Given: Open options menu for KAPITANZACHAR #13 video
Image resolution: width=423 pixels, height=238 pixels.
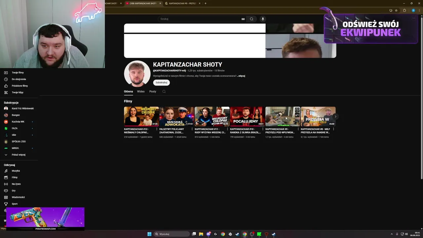Looking at the screenshot, I should (x=157, y=129).
